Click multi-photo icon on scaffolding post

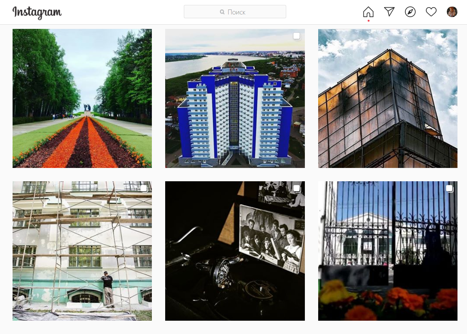[144, 188]
